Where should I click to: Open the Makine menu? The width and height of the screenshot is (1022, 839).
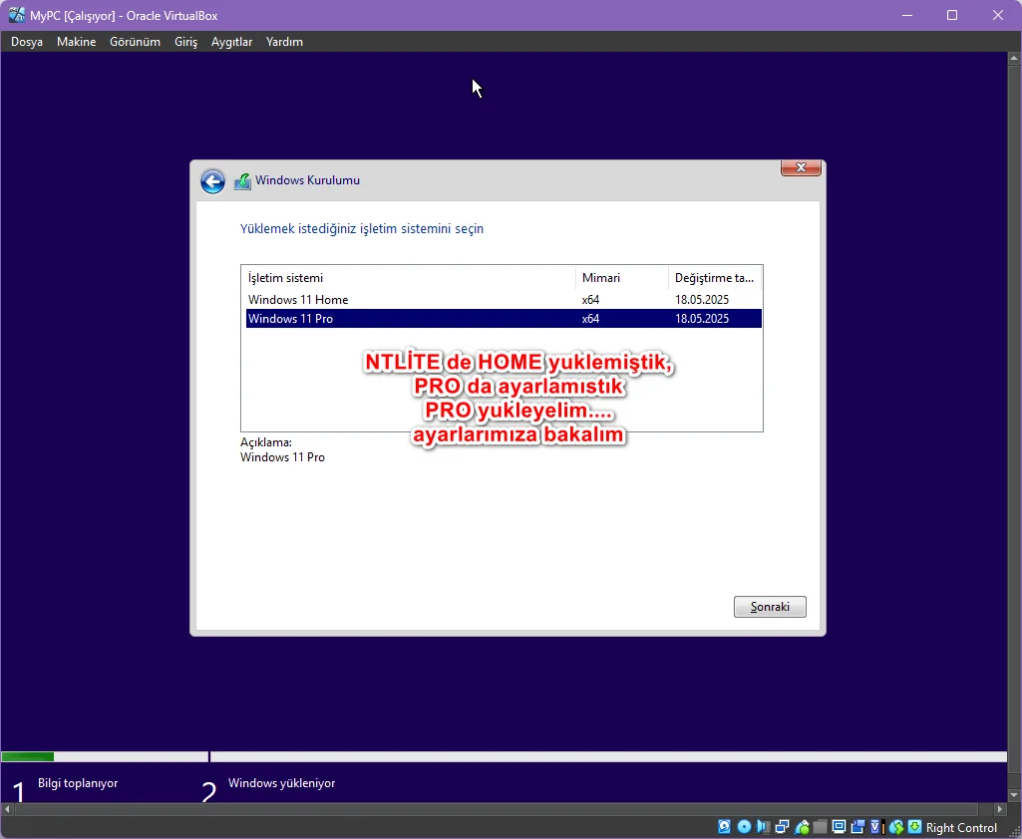[x=76, y=42]
